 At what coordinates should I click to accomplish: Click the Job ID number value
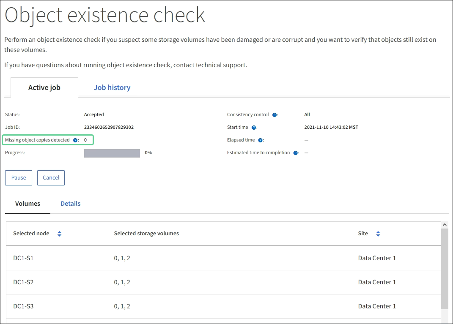pos(109,127)
